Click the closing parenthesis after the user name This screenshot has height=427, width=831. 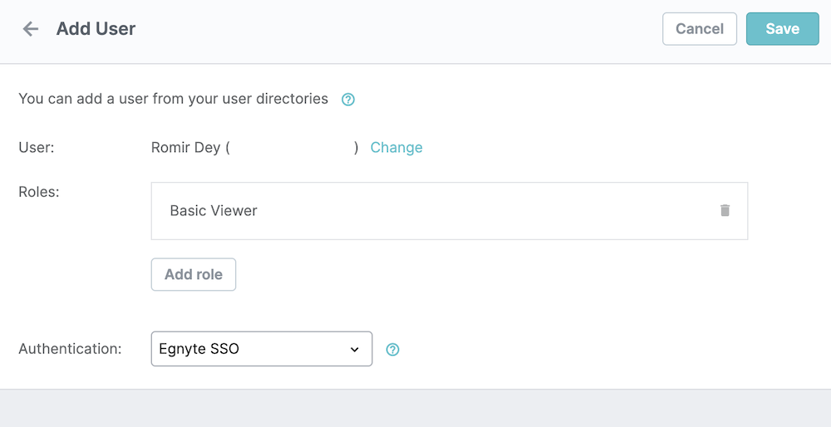356,148
